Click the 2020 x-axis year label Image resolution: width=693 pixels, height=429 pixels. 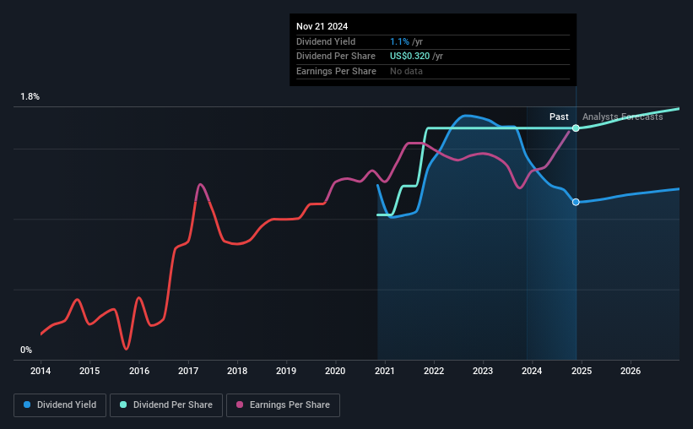(335, 371)
